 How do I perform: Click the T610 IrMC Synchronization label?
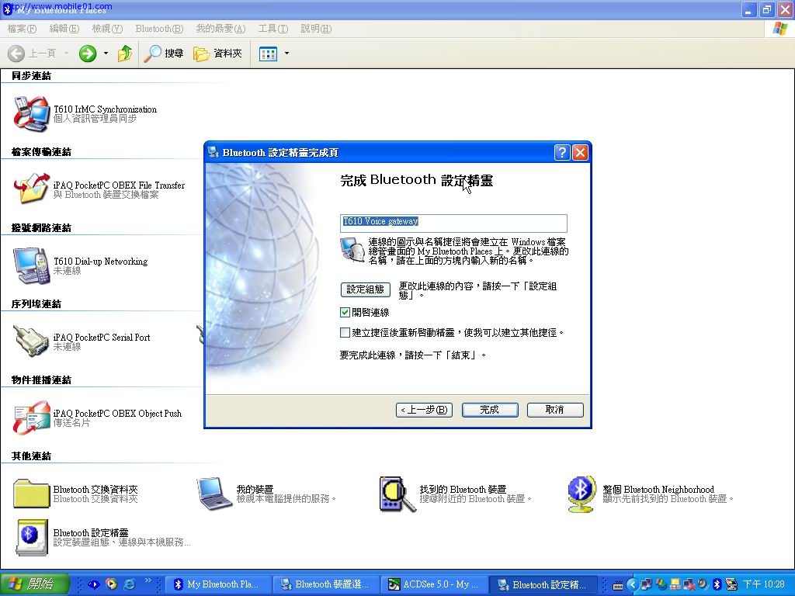point(105,109)
